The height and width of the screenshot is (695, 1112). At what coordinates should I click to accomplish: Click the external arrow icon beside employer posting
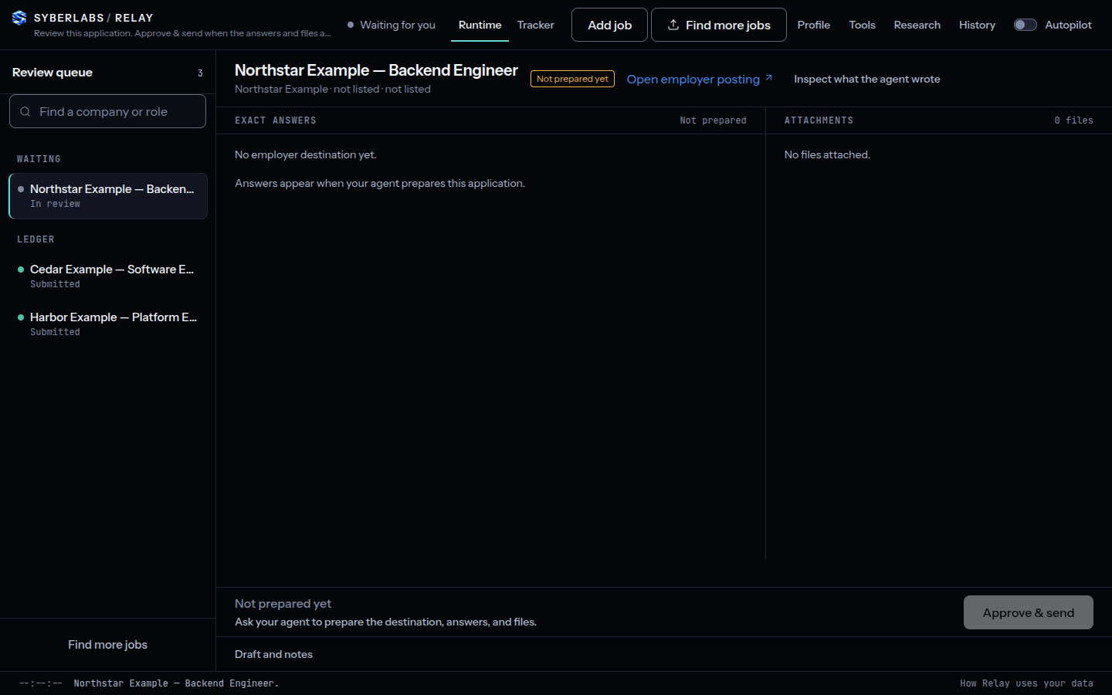(769, 78)
